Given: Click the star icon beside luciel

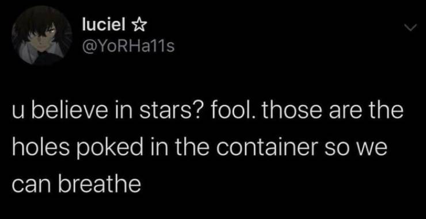Looking at the screenshot, I should (x=139, y=26).
